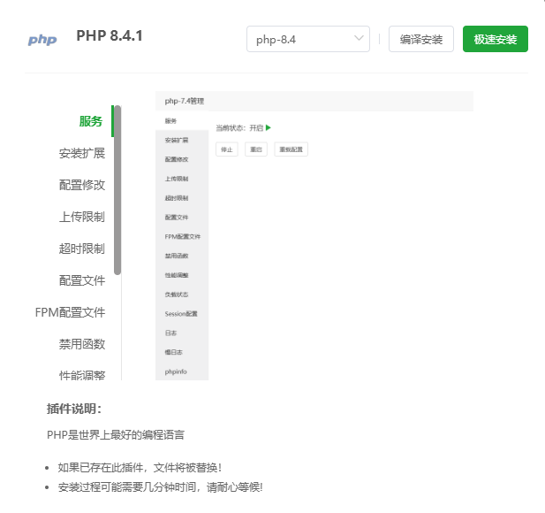Go to FPM配置文件 tab
The width and height of the screenshot is (545, 513).
click(70, 312)
